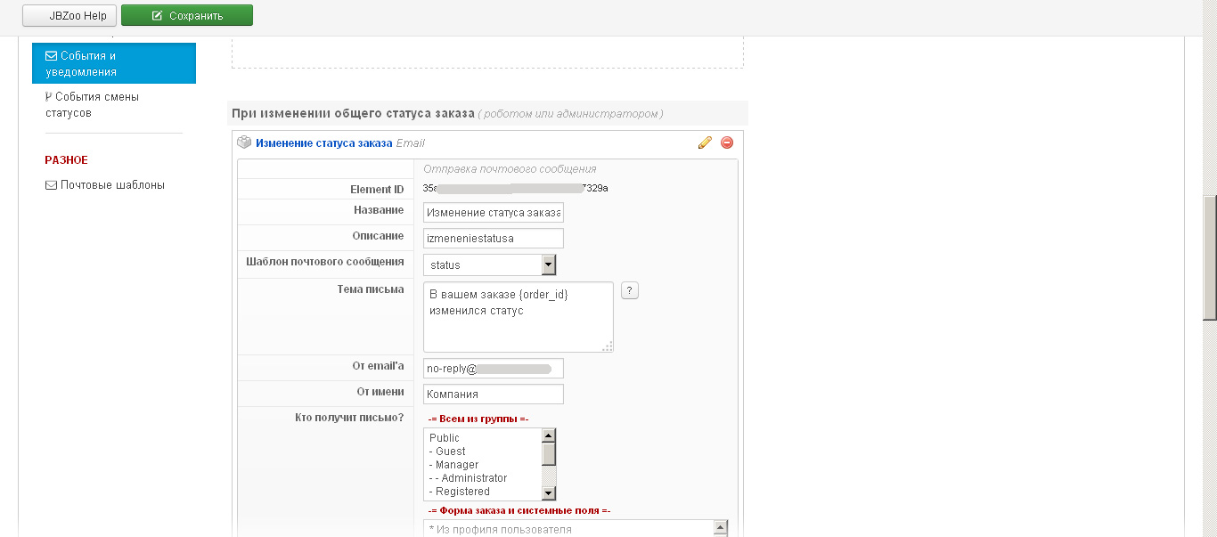The width and height of the screenshot is (1217, 537).
Task: Click the question mark help button
Action: [630, 290]
